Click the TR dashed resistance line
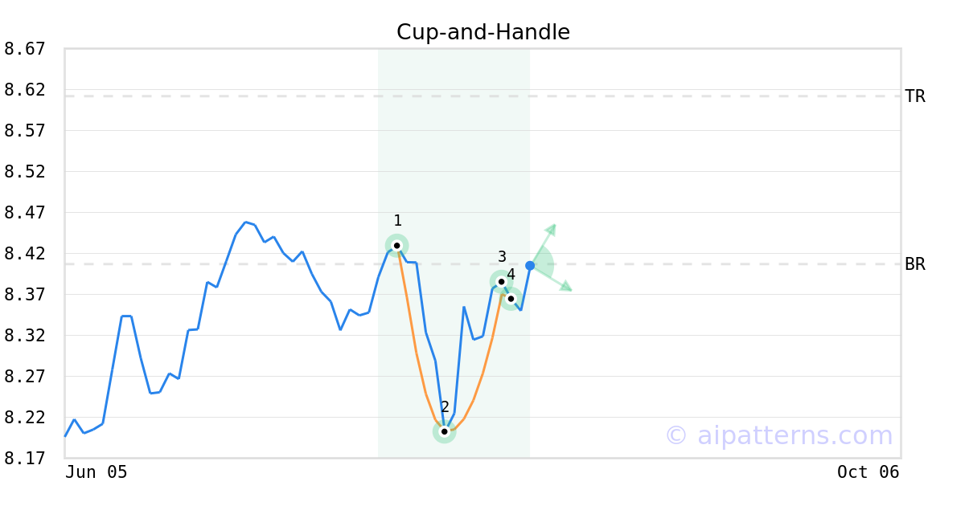Viewport: 965px width, 506px height. 482,96
